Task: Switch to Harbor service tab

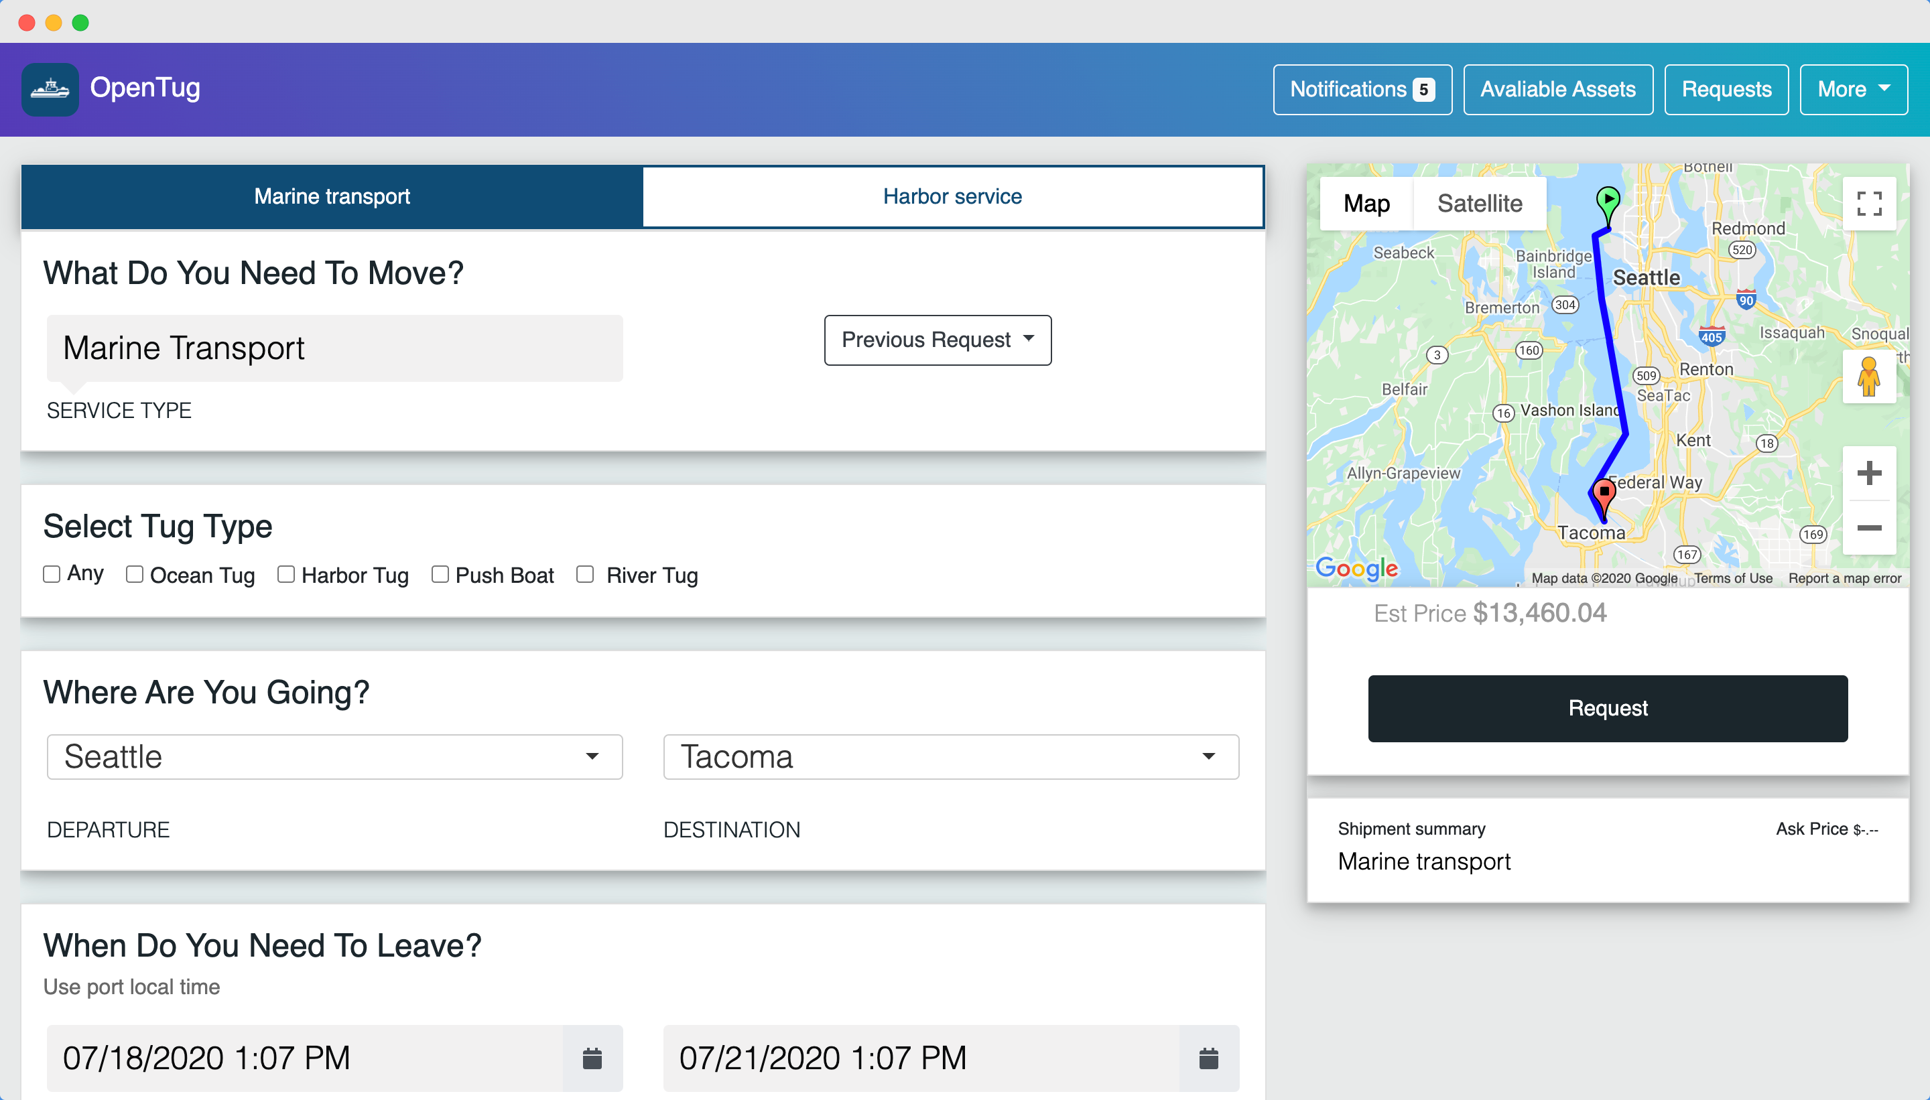Action: [952, 196]
